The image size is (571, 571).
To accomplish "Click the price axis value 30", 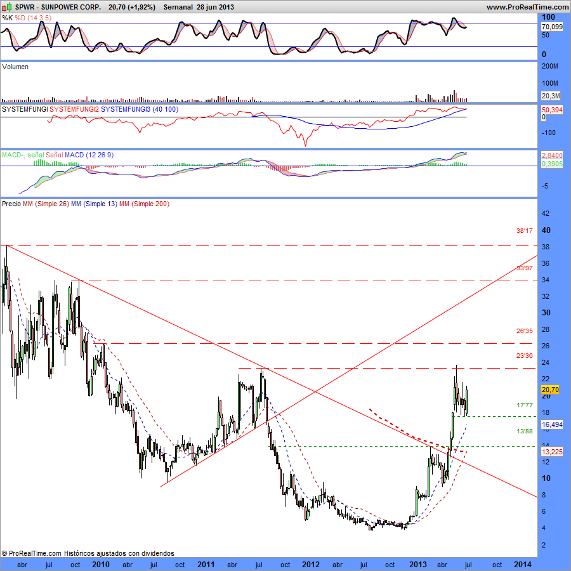I will pos(546,313).
